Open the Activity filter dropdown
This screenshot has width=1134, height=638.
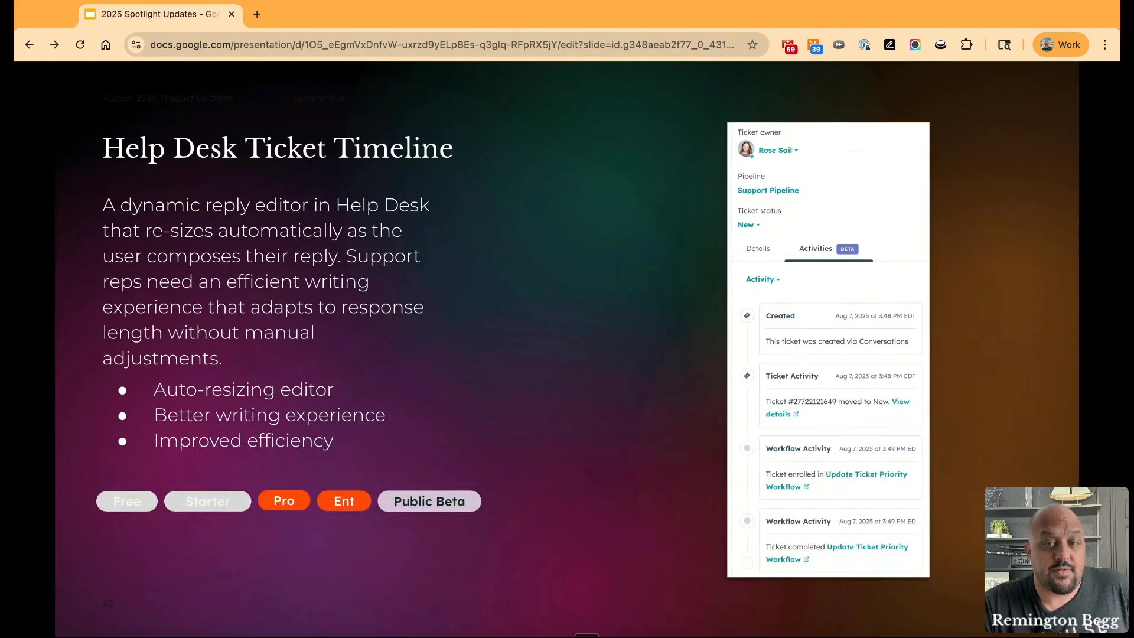pos(762,279)
